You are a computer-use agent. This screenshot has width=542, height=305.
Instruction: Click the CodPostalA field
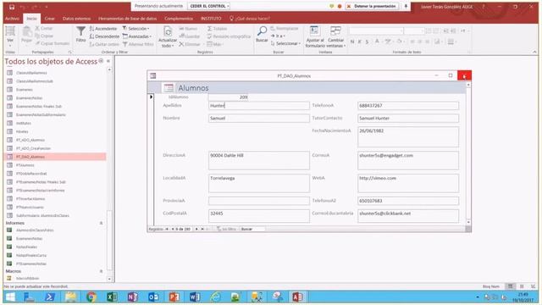[259, 216]
